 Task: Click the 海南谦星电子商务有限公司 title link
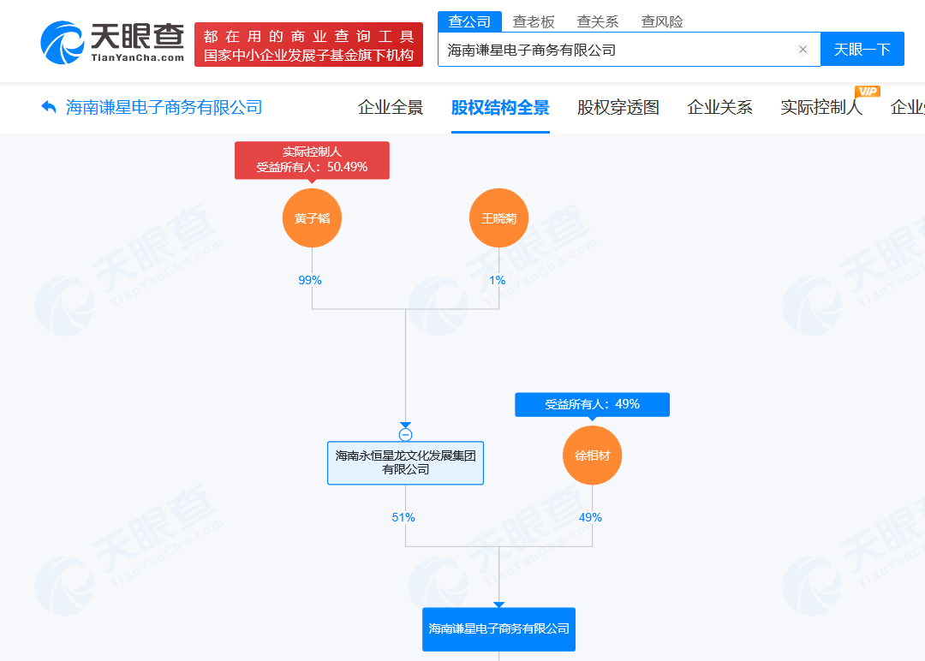164,107
